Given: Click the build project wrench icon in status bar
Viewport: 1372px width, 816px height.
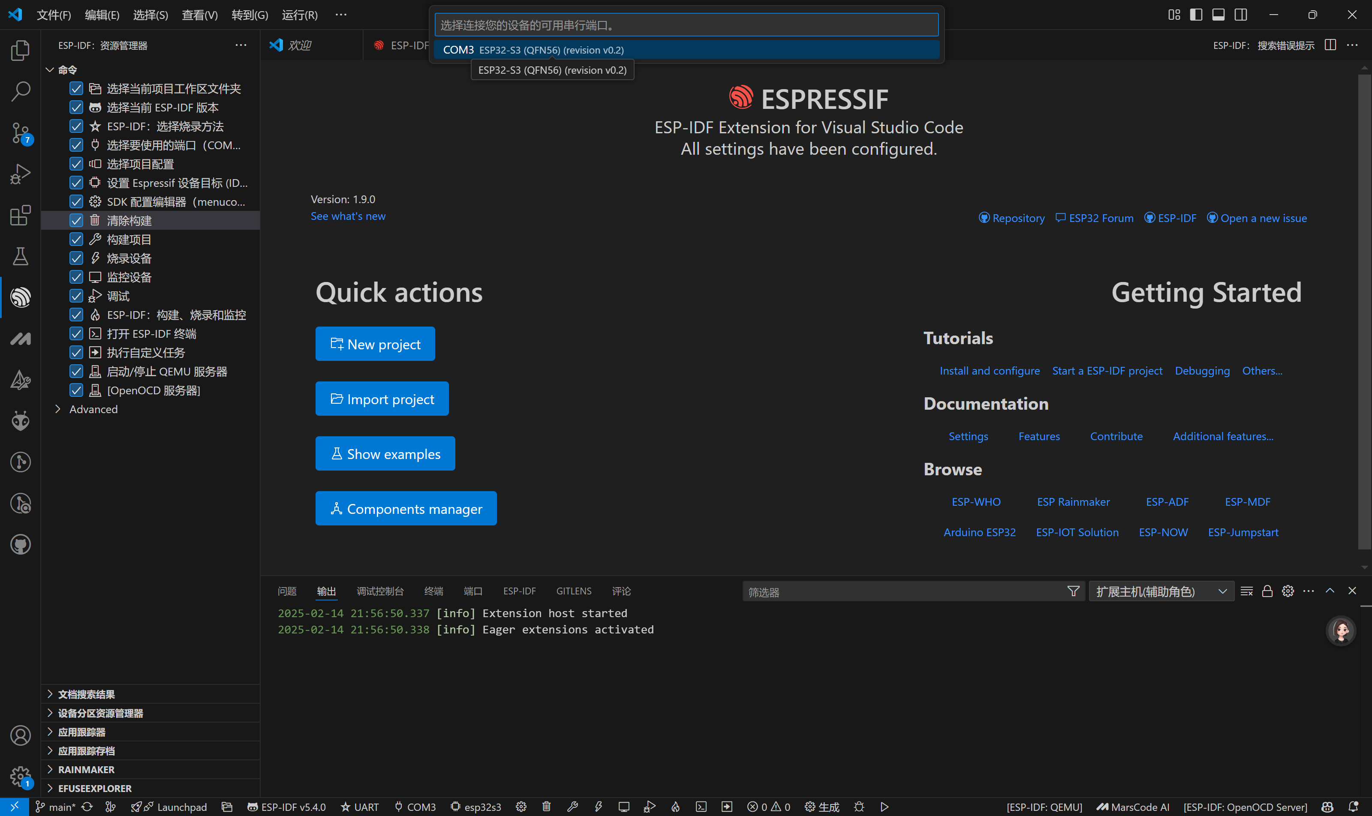Looking at the screenshot, I should point(572,807).
